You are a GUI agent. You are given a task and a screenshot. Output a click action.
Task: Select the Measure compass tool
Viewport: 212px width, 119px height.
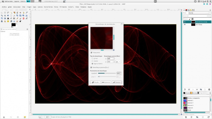[x=5, y=16]
